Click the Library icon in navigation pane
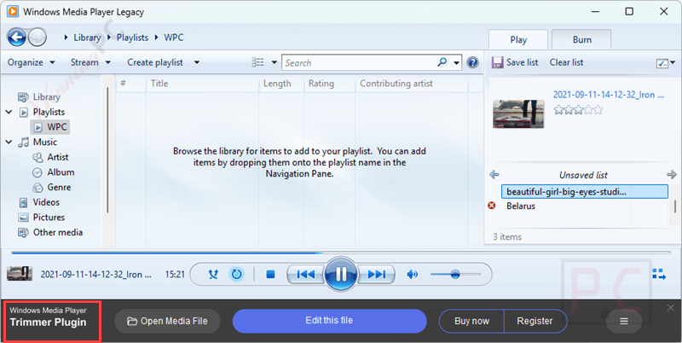This screenshot has width=682, height=343. click(x=23, y=96)
